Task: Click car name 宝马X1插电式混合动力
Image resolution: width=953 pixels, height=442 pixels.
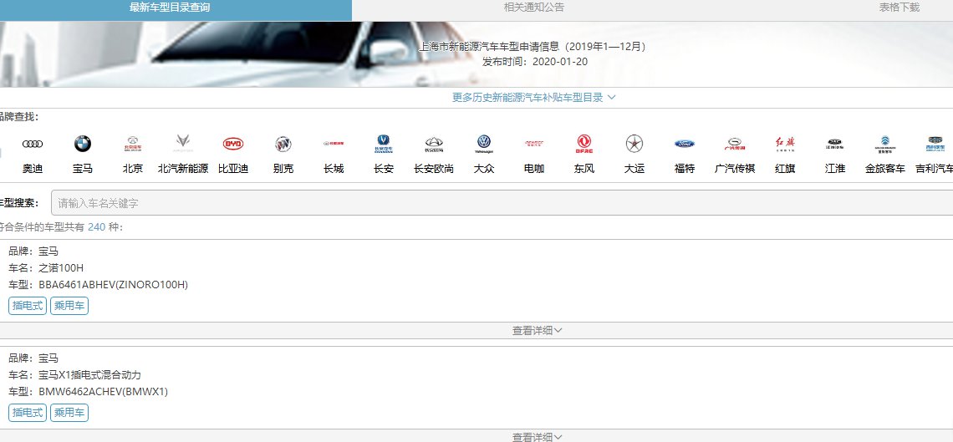Action: coord(90,375)
